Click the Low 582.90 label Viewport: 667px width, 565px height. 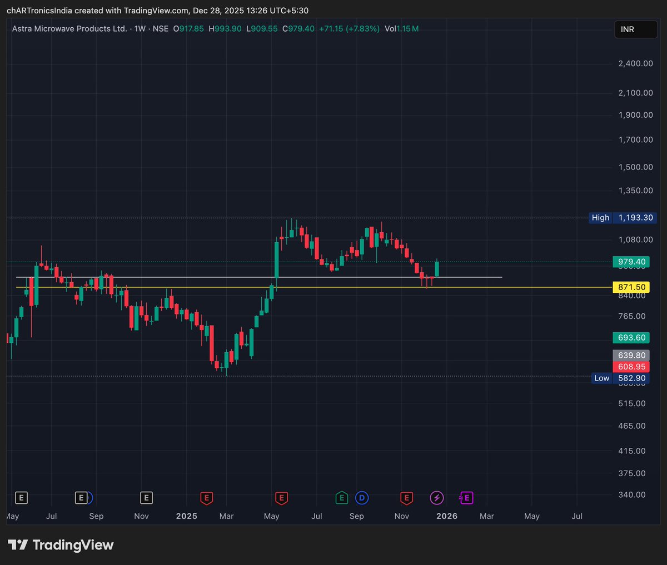[621, 378]
